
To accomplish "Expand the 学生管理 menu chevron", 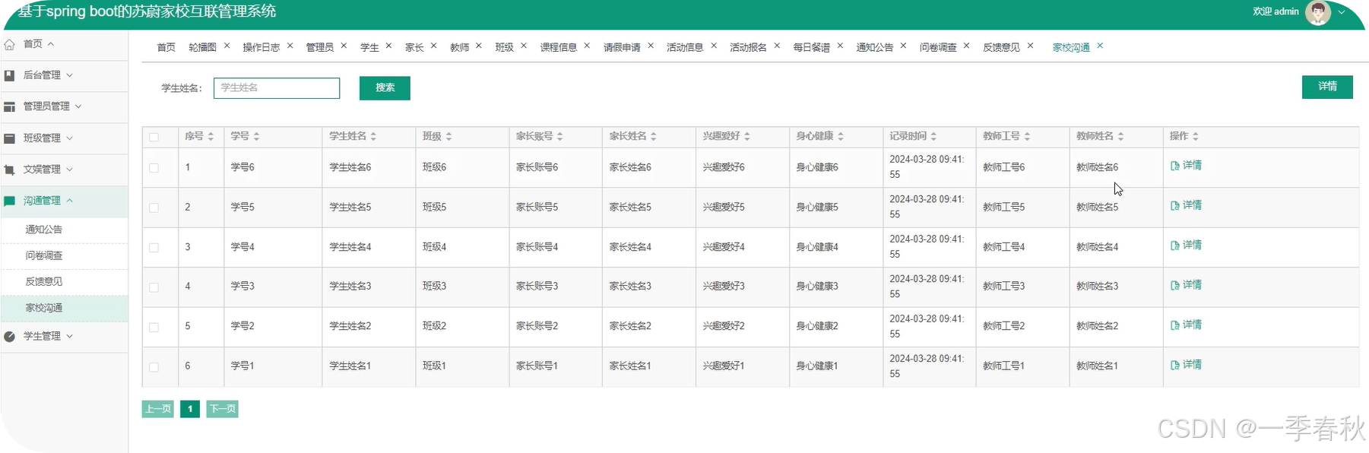I will click(x=70, y=336).
